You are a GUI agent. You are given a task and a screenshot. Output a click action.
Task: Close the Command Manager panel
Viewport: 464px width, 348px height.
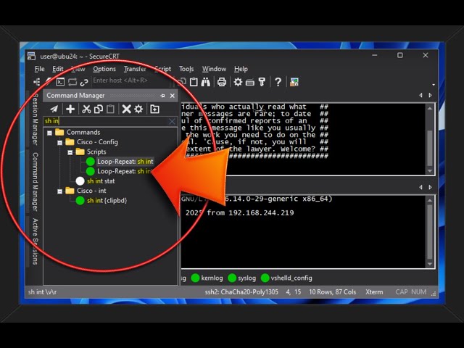point(173,96)
